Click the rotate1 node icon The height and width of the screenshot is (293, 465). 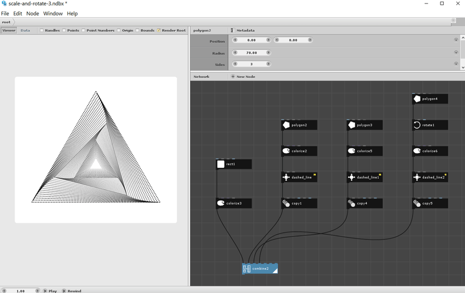417,125
